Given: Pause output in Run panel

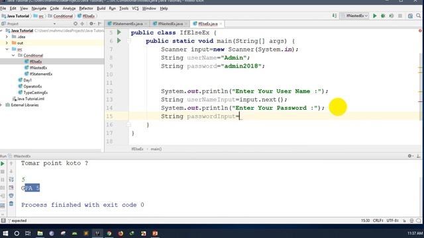Looking at the screenshot, I should tap(3, 180).
